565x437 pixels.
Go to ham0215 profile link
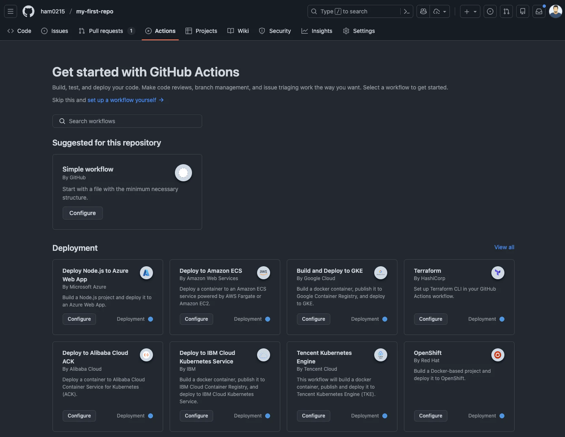click(53, 11)
